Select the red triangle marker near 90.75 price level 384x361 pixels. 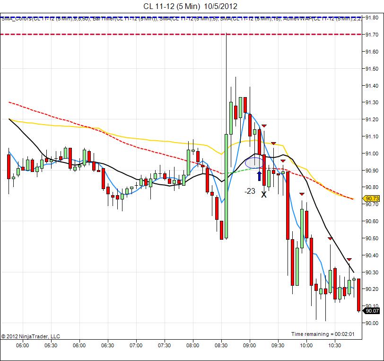(302, 194)
